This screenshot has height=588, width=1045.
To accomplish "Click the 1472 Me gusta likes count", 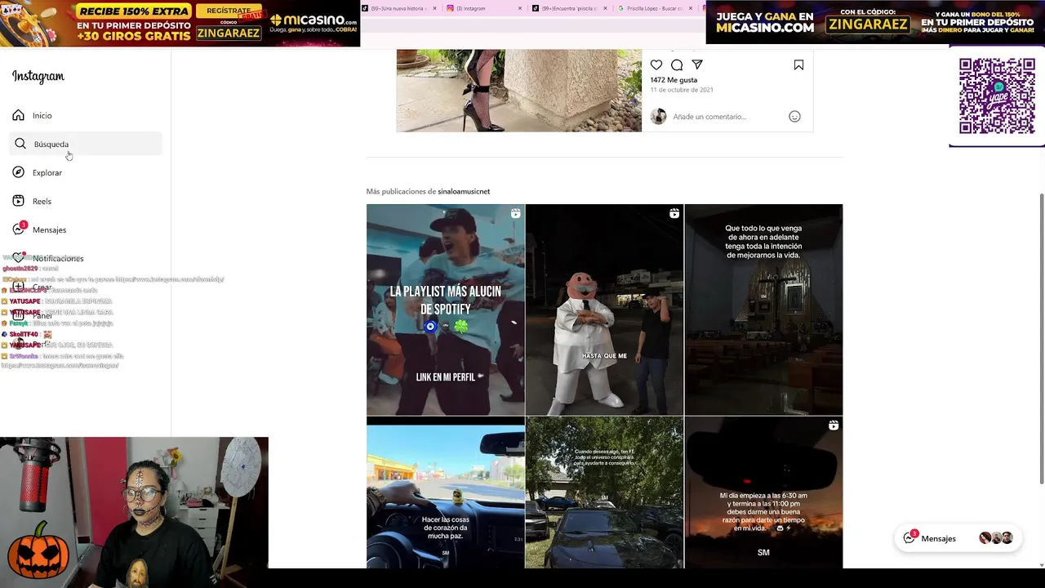I will pyautogui.click(x=674, y=80).
